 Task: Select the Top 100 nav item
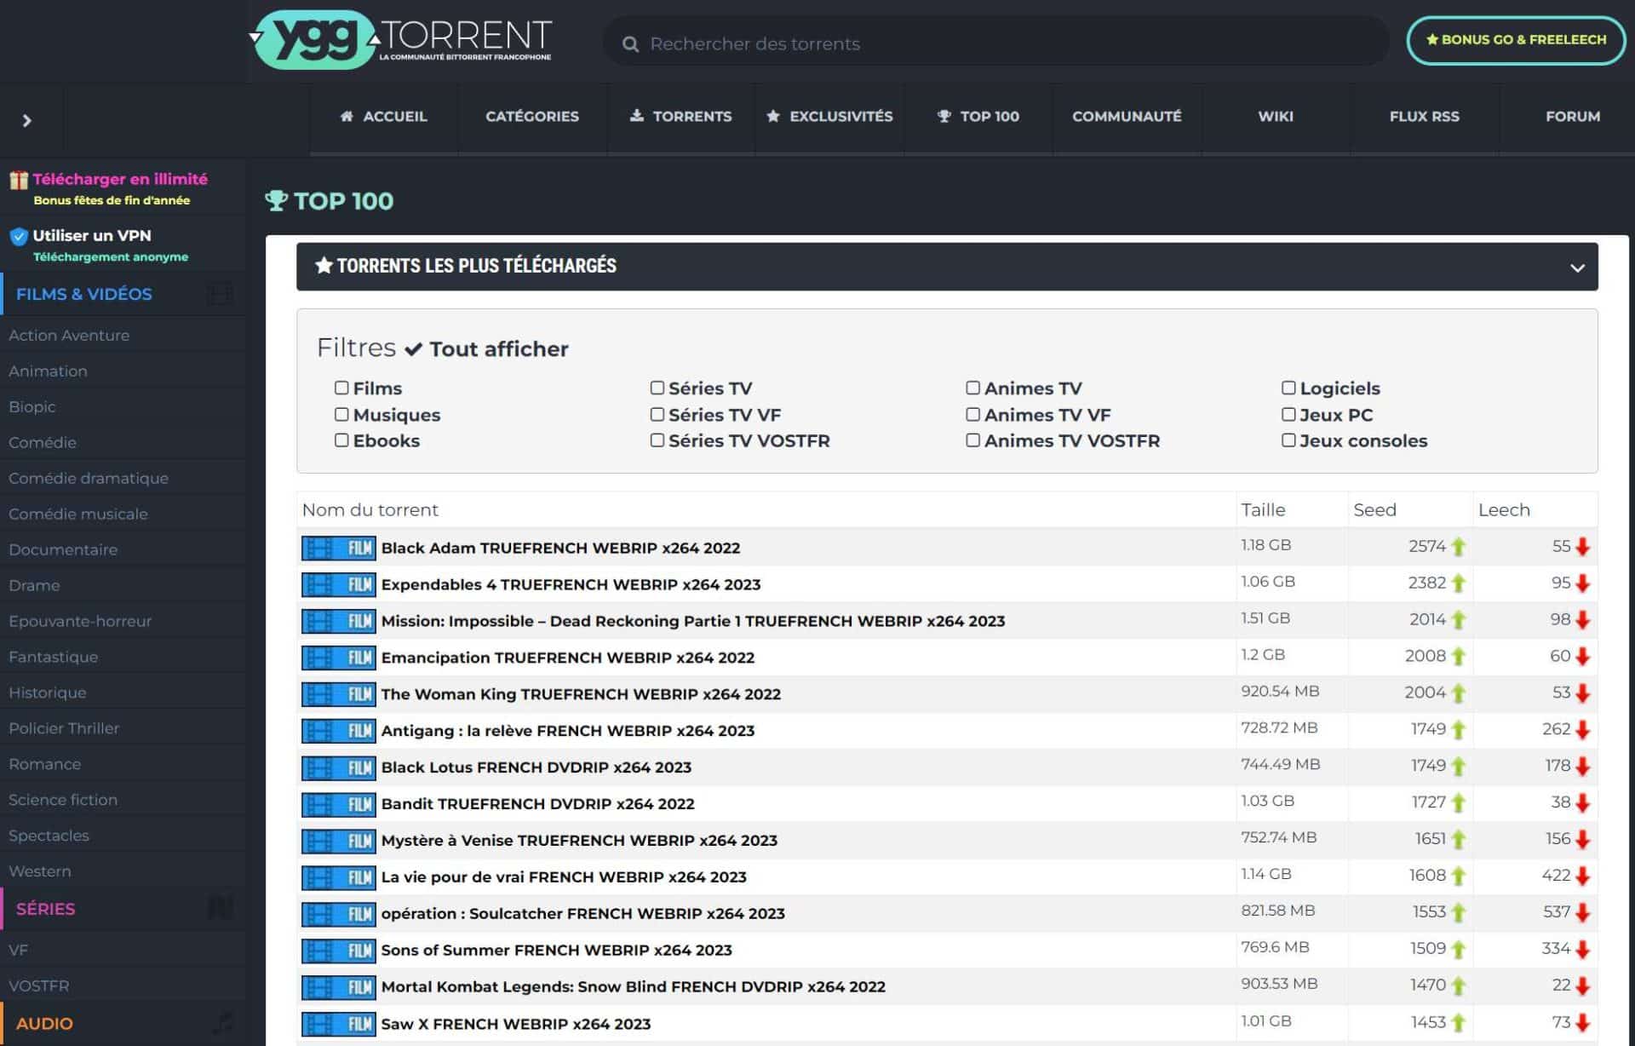[978, 117]
